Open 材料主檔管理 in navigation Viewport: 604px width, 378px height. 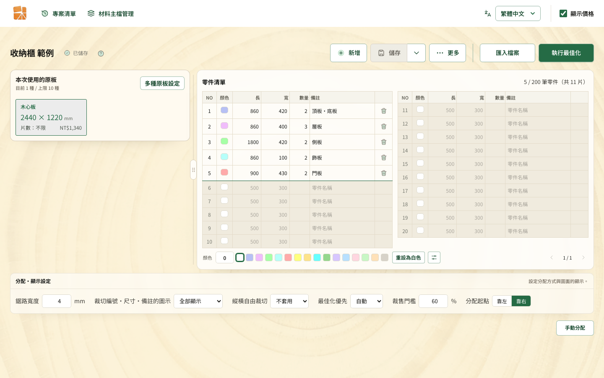(x=111, y=14)
